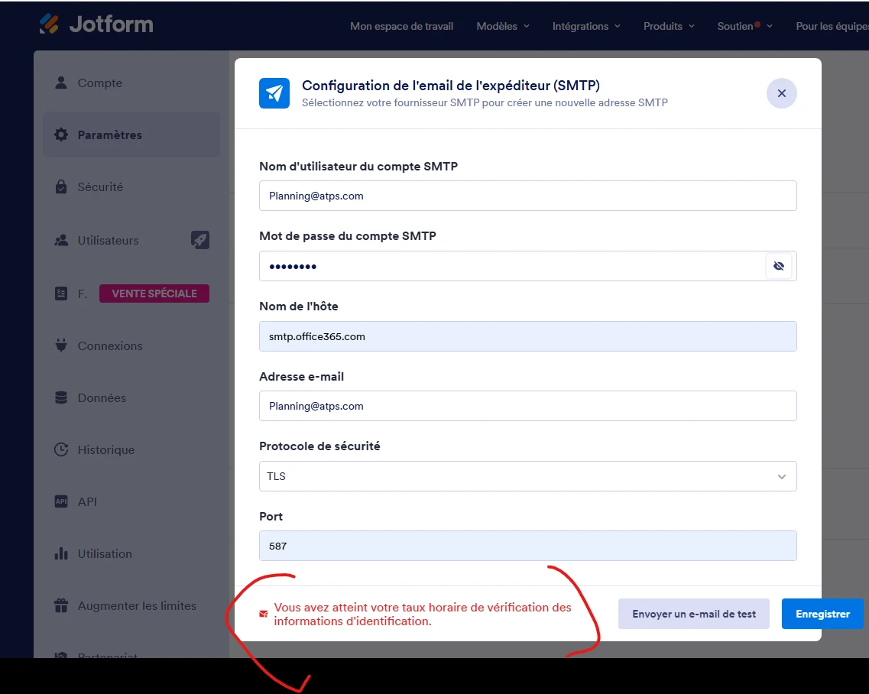
Task: Click Envoyer un e-mail de test
Action: pyautogui.click(x=693, y=613)
